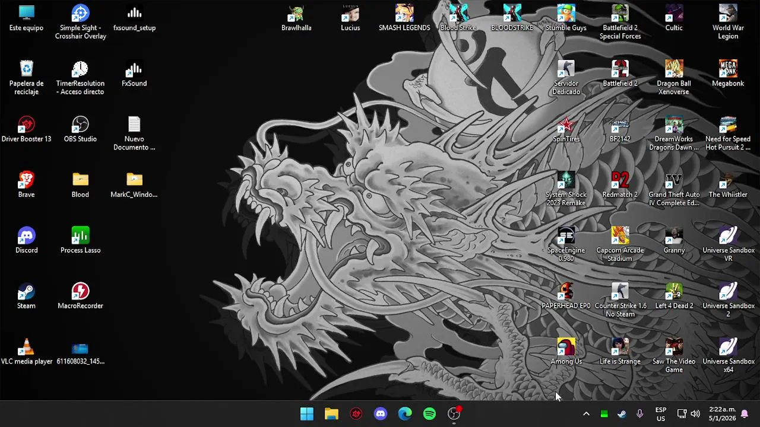
Task: Open Need for Speed Hot Pursuit 2
Action: click(728, 133)
